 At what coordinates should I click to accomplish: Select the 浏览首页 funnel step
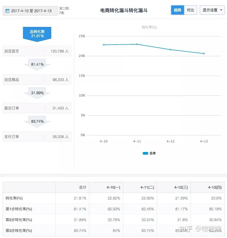(37, 51)
